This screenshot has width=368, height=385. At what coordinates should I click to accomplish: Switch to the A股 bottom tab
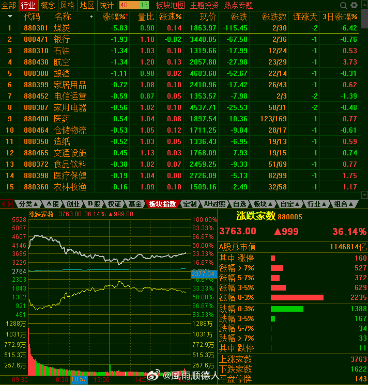click(x=53, y=204)
